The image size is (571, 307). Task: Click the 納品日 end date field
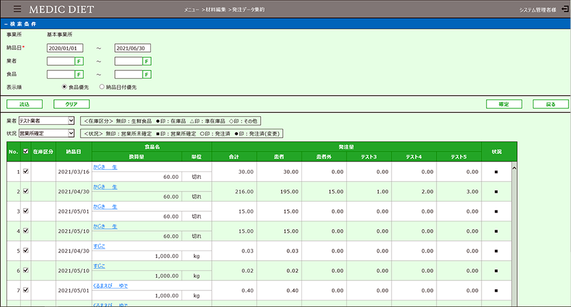click(x=133, y=48)
